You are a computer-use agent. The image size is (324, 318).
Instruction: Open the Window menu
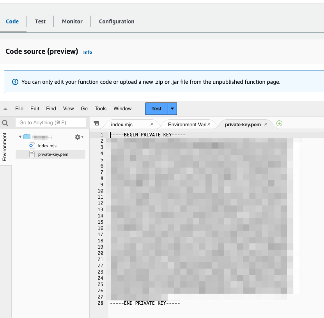click(x=122, y=109)
